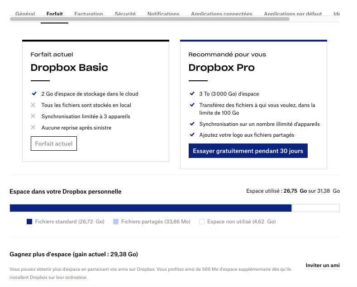Image resolution: width=357 pixels, height=287 pixels.
Task: Click the checkmark beside 2 Go d'espace
Action: pyautogui.click(x=34, y=93)
